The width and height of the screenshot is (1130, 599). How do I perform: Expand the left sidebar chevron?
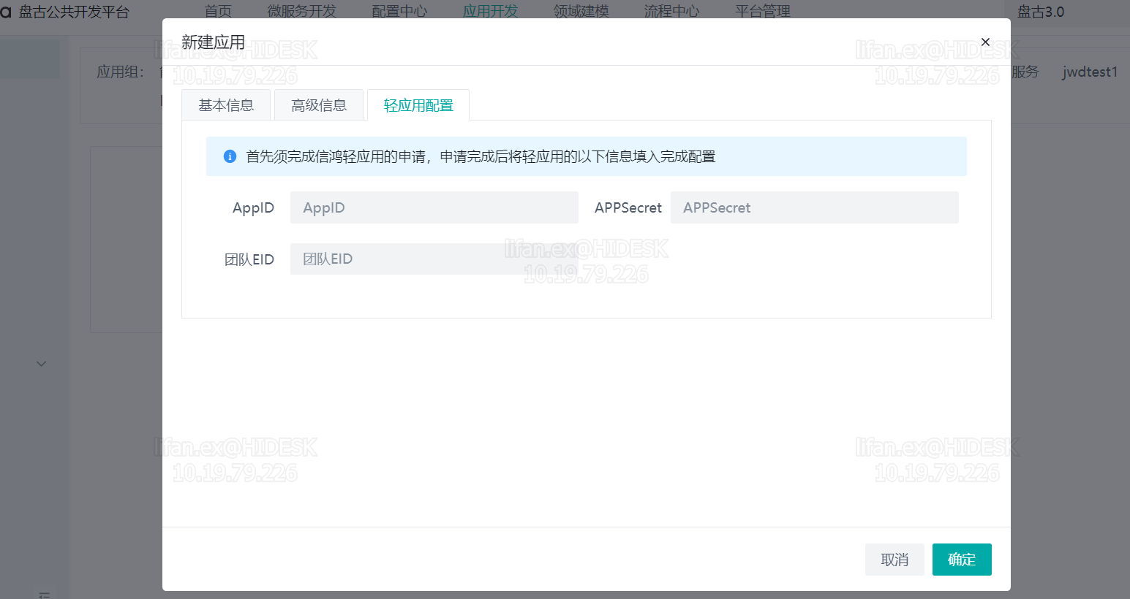(x=42, y=364)
